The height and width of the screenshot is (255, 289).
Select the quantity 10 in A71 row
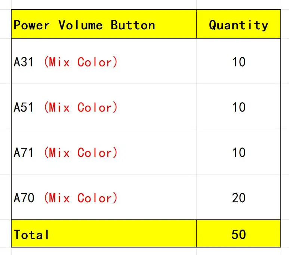(239, 152)
